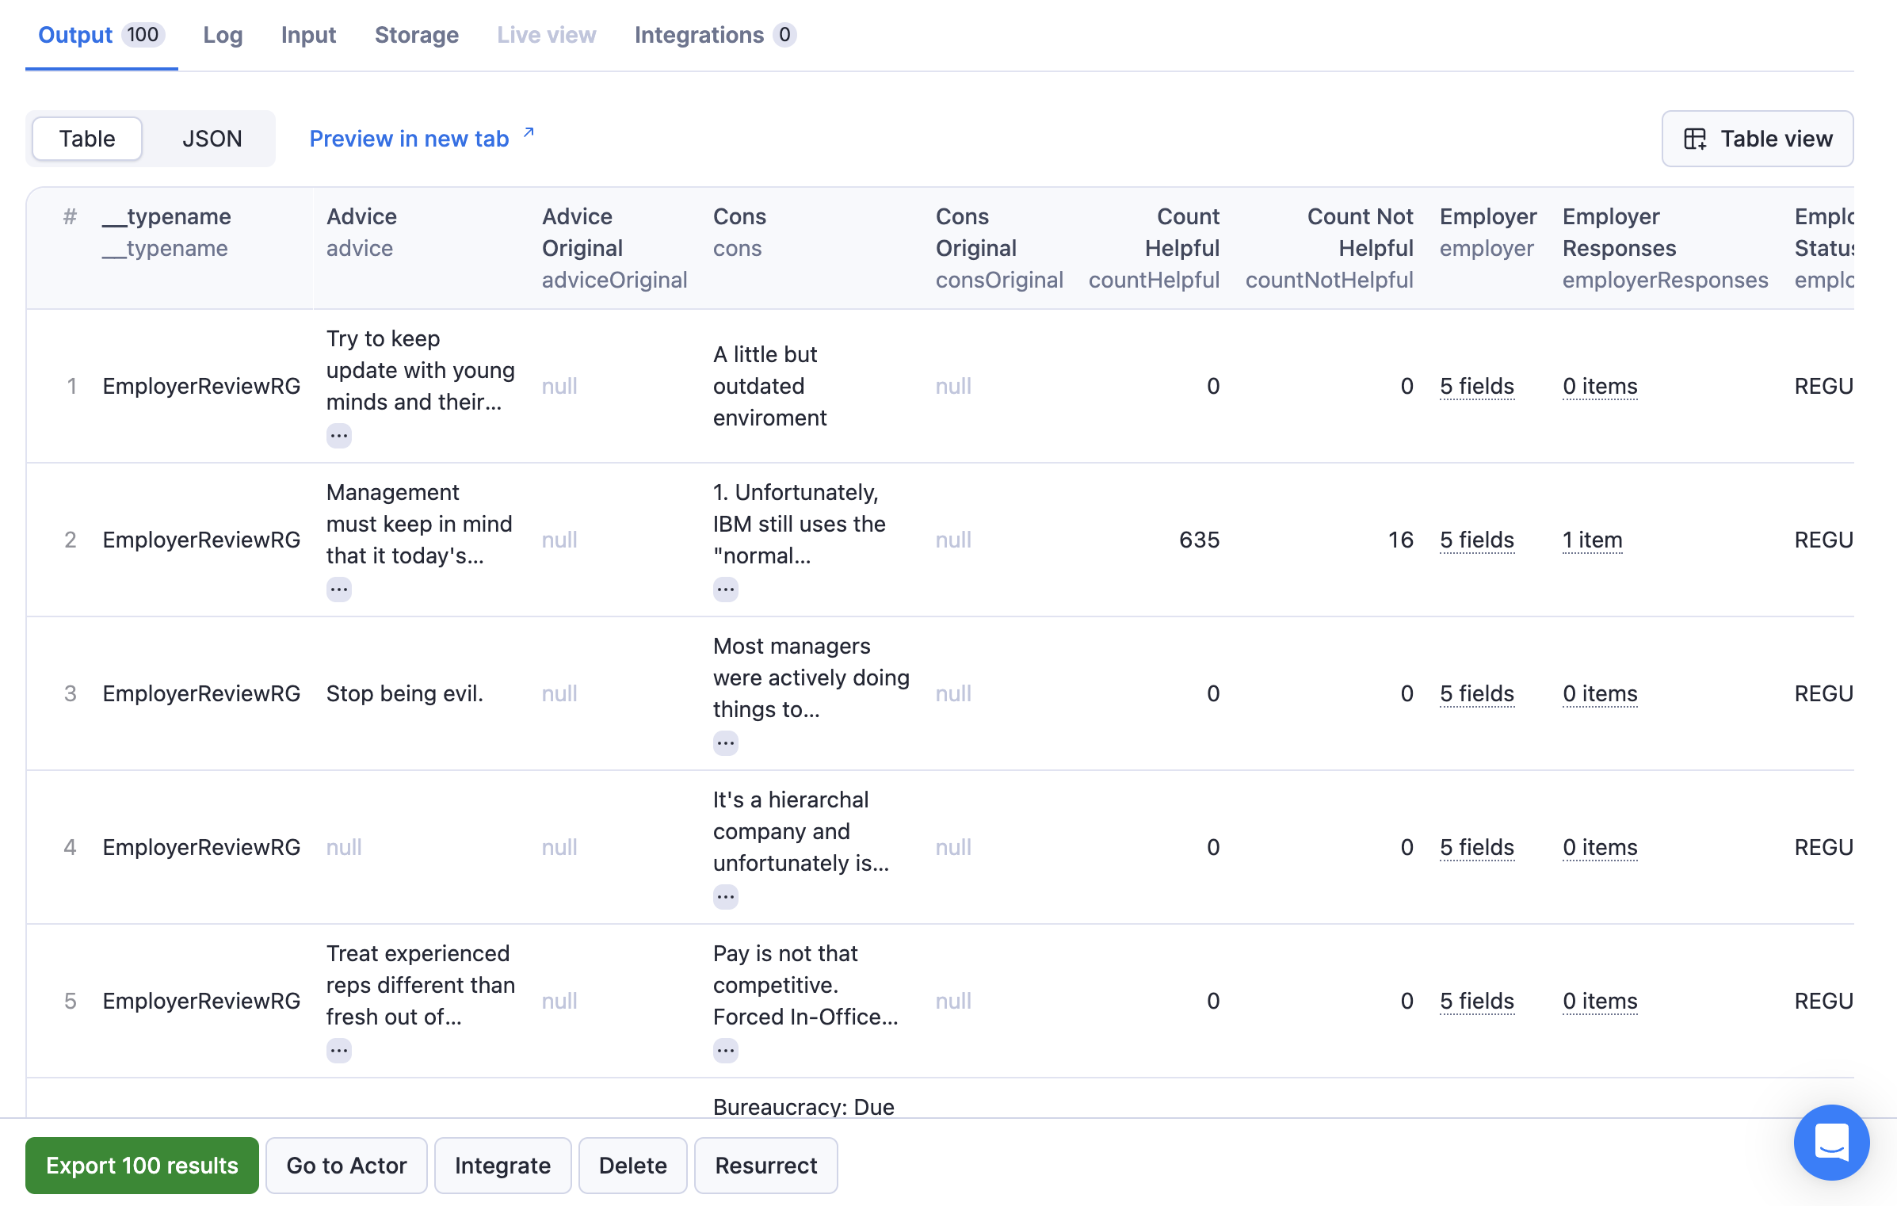Open the 1 item employer responses link
This screenshot has width=1897, height=1206.
tap(1592, 540)
